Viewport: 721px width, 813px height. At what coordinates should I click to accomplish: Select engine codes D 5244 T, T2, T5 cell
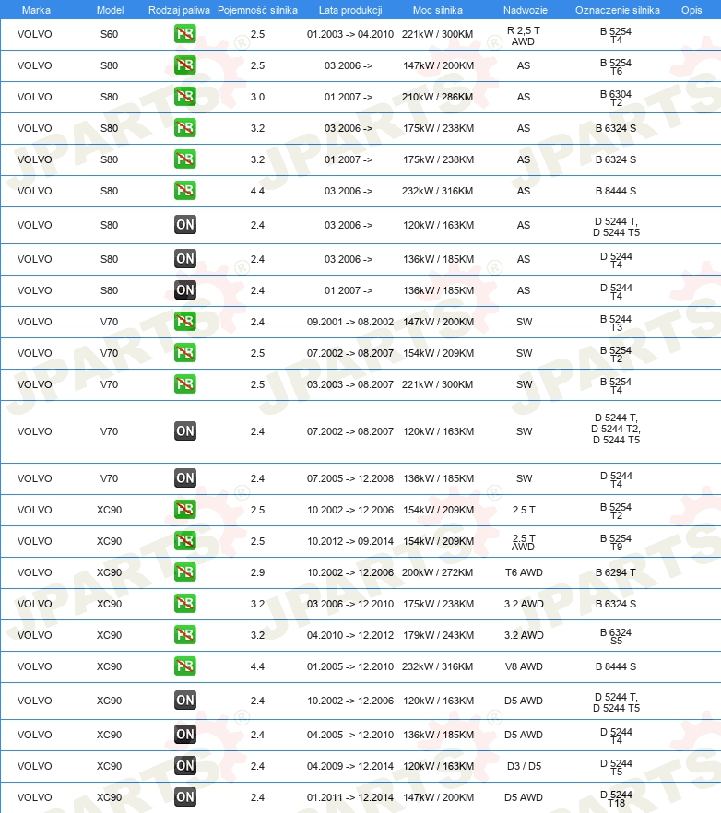[616, 429]
